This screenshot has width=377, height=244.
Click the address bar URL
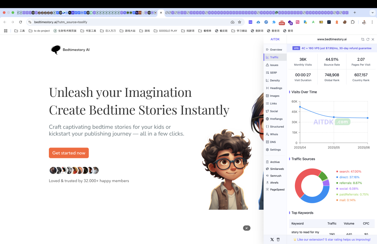pyautogui.click(x=61, y=22)
